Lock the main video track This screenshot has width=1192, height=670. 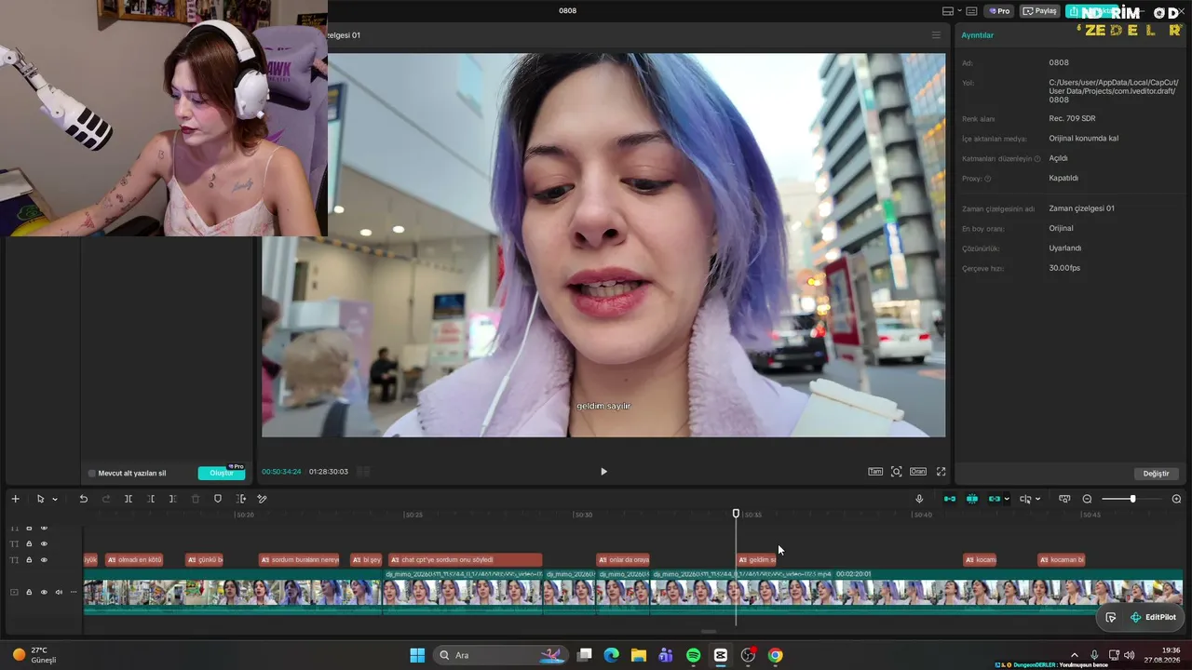29,592
